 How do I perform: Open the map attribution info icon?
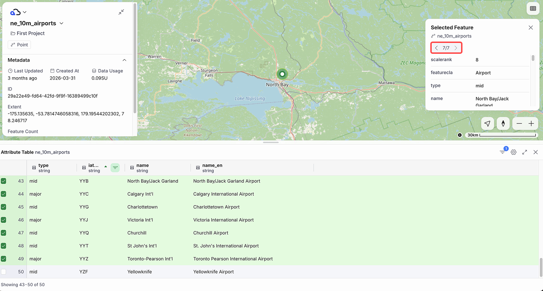click(460, 135)
